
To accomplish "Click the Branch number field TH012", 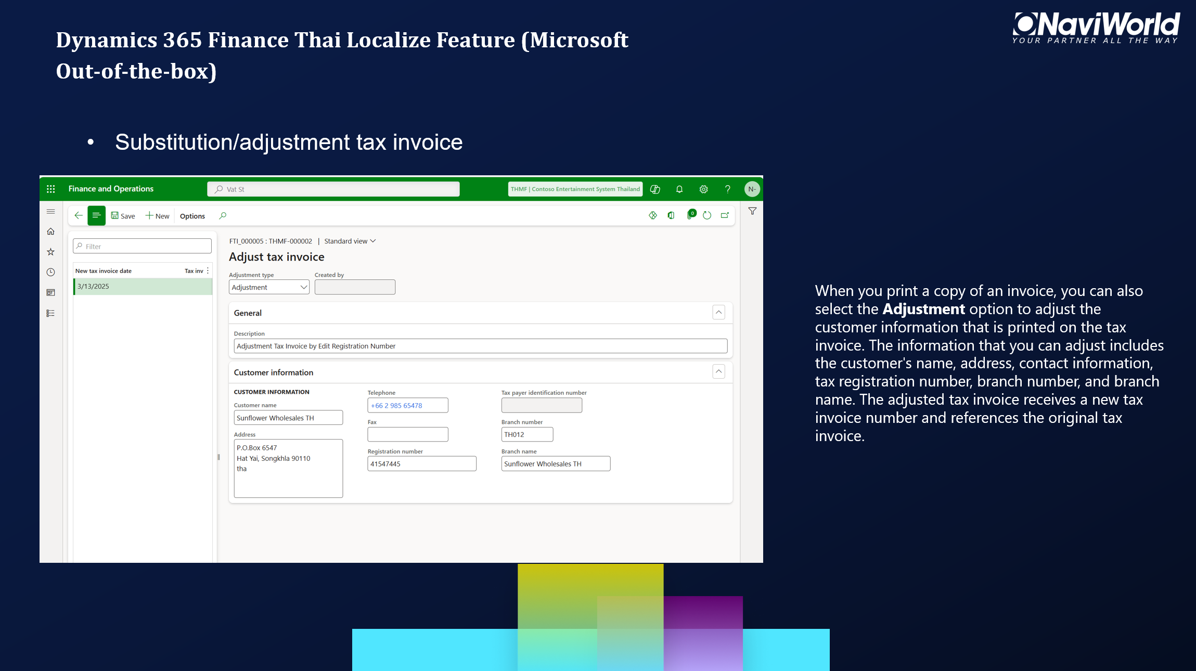I will (527, 434).
